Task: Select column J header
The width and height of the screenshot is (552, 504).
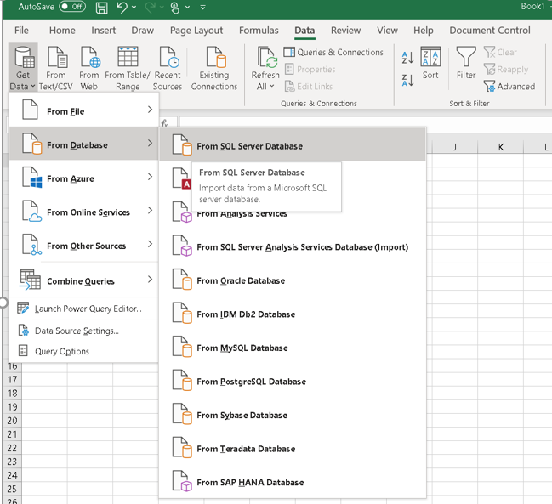Action: (x=455, y=147)
